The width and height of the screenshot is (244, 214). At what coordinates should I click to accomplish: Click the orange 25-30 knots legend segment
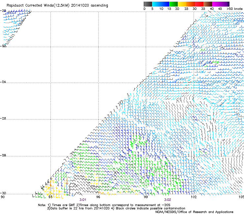point(191,4)
